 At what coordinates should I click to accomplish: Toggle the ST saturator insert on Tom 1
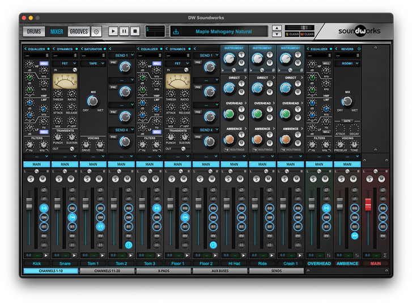(100, 227)
